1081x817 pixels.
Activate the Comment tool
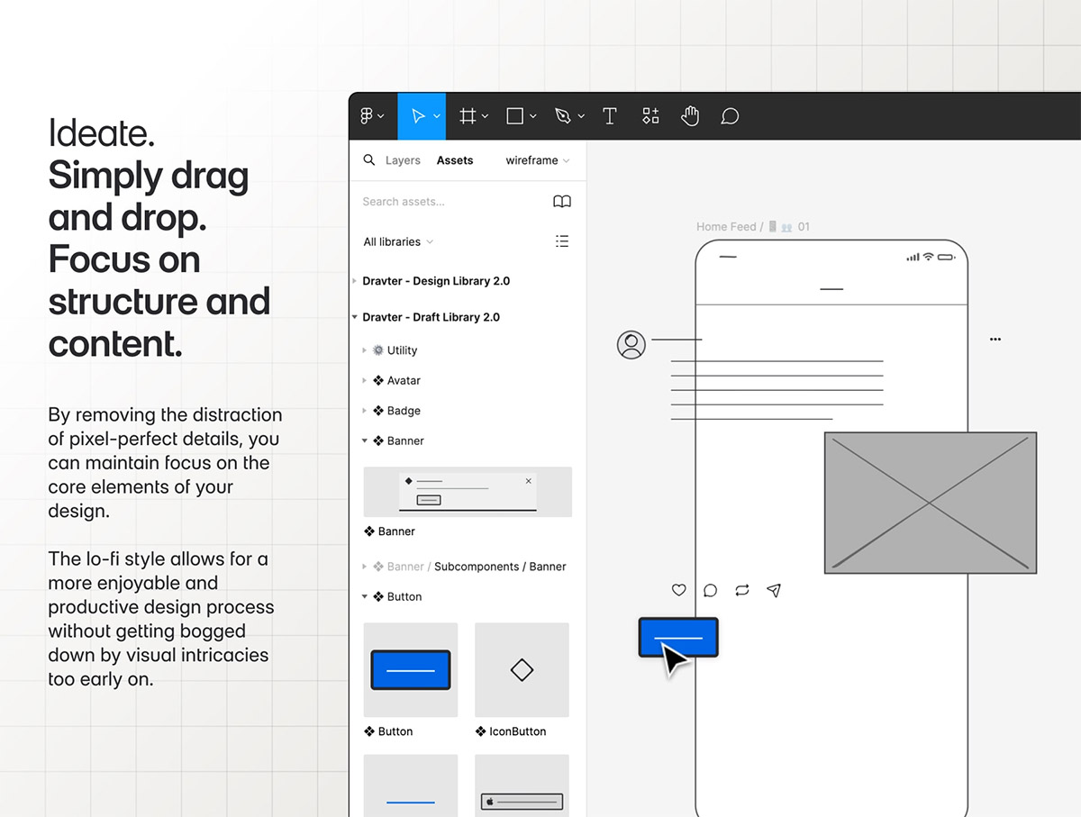(x=731, y=116)
